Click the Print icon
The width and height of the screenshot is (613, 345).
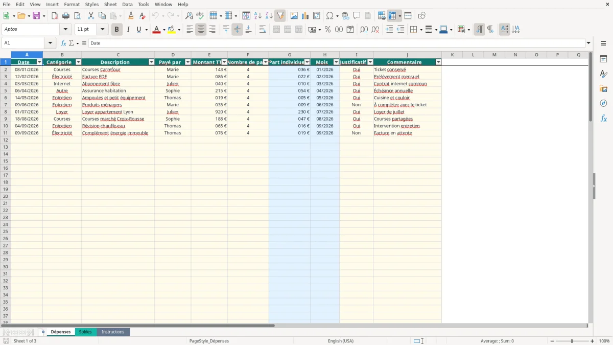66,16
